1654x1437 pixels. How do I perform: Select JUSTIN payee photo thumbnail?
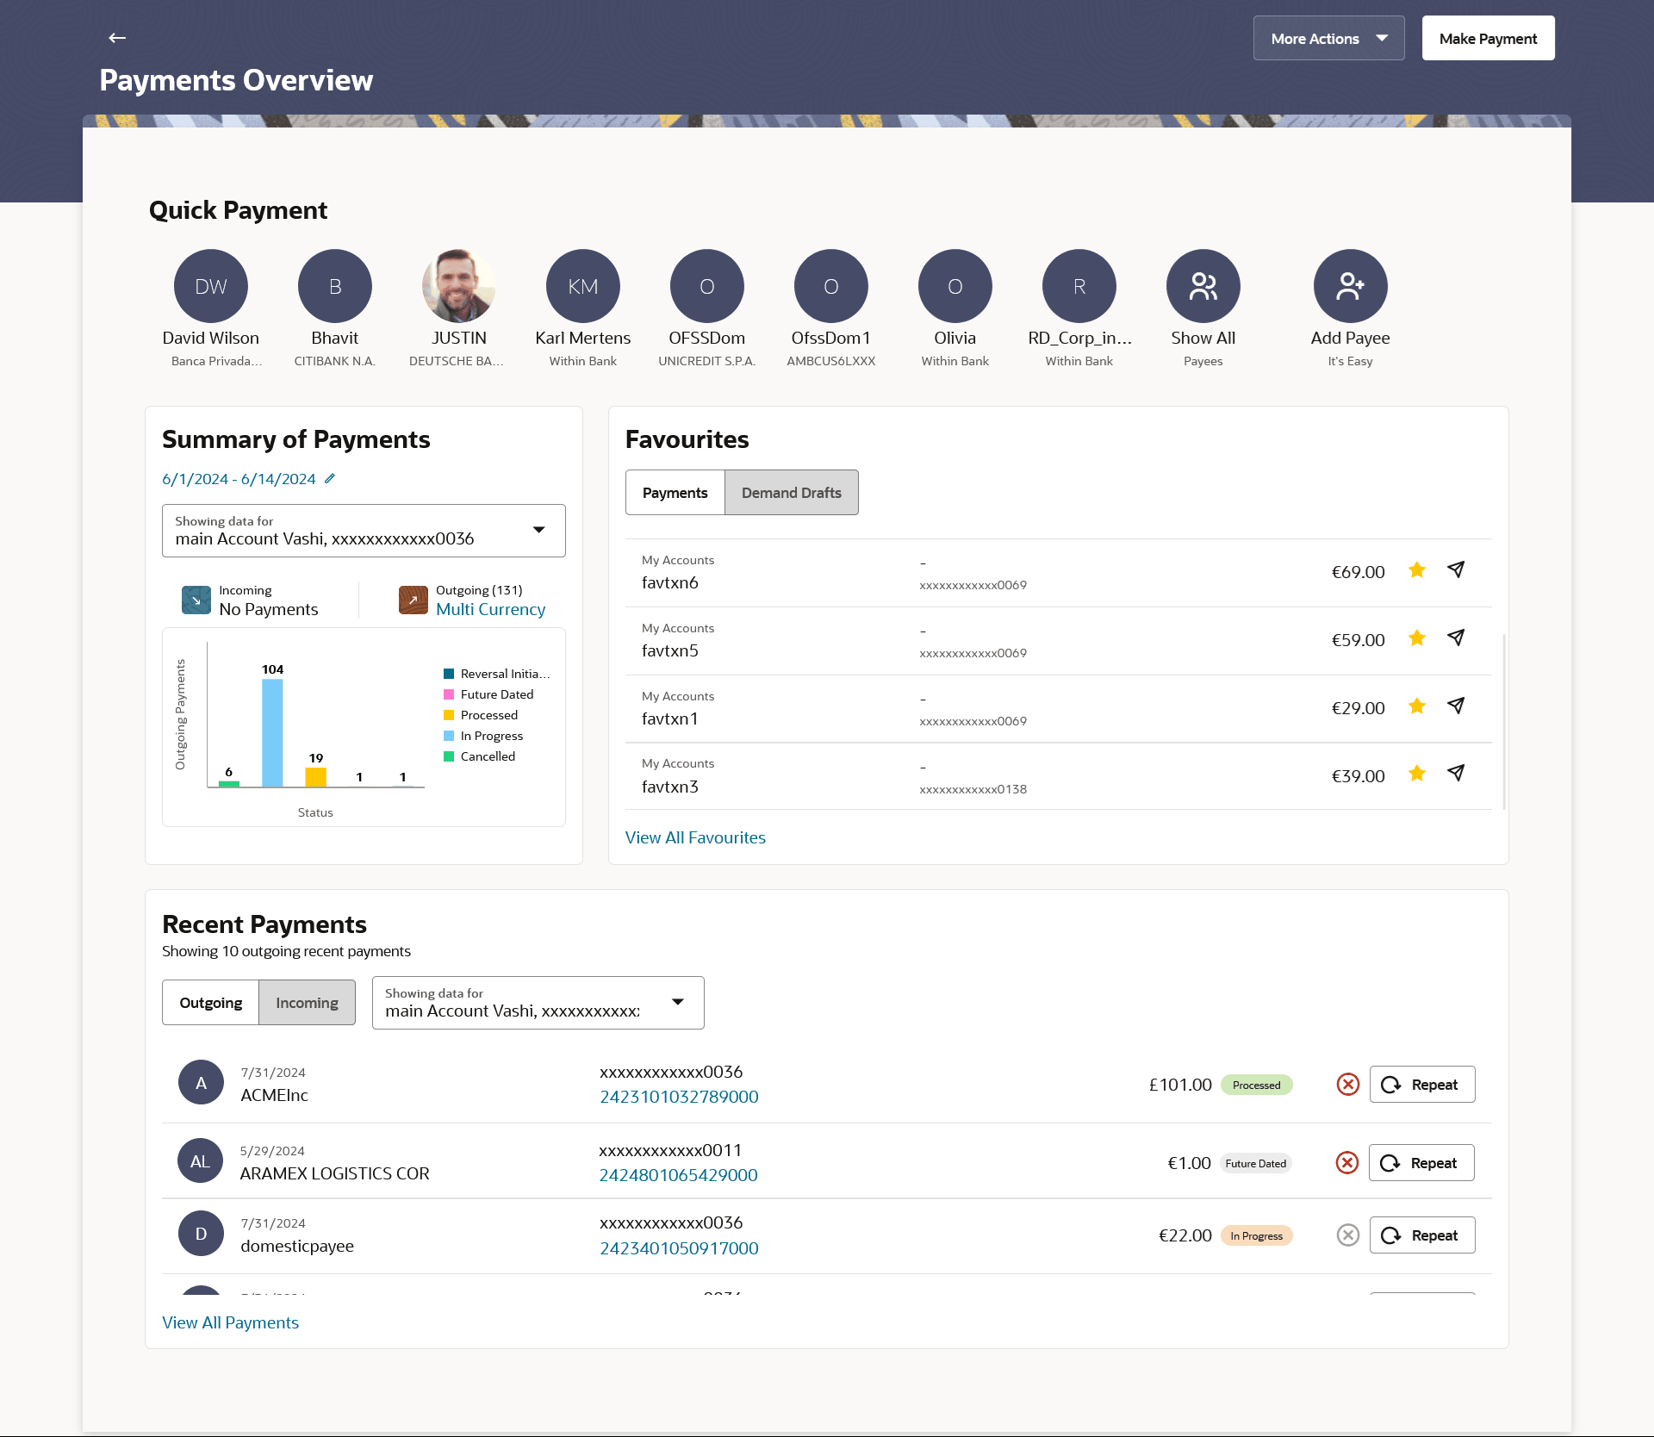click(x=458, y=286)
